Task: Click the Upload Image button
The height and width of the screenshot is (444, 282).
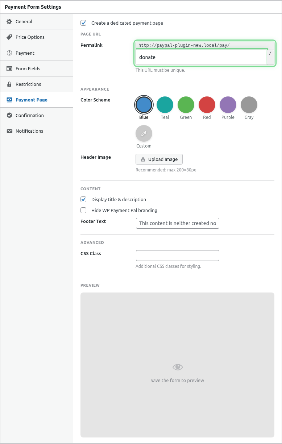Action: pyautogui.click(x=159, y=159)
